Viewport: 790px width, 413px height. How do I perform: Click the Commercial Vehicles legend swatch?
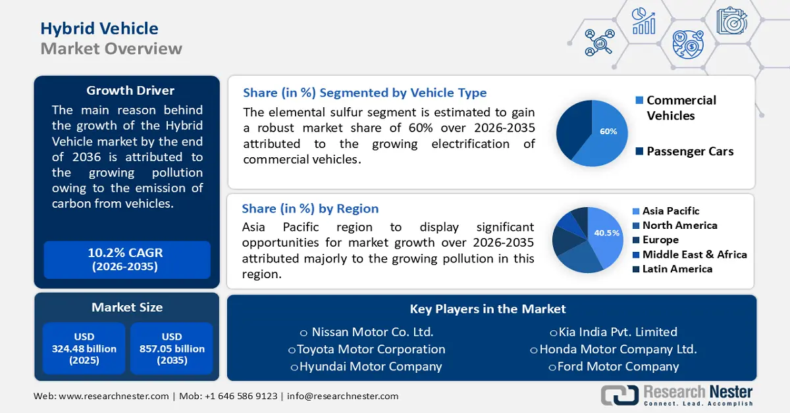pos(639,100)
